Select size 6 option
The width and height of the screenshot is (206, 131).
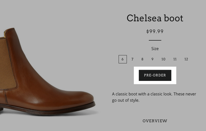(x=123, y=59)
